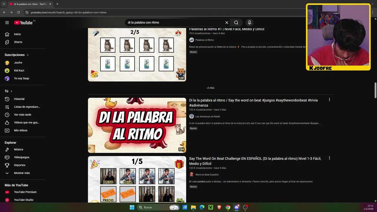Click the YouTube logo
Image resolution: width=377 pixels, height=212 pixels.
[23, 23]
